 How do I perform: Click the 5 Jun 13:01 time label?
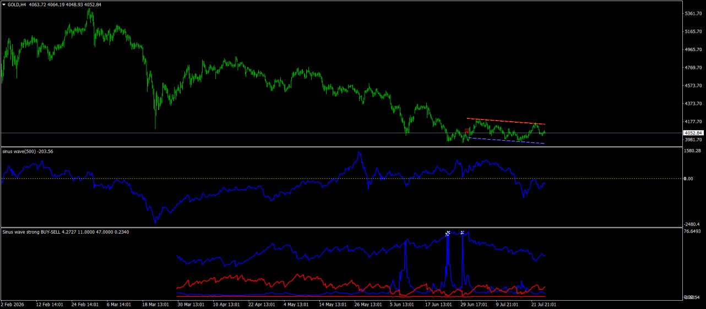pos(401,304)
